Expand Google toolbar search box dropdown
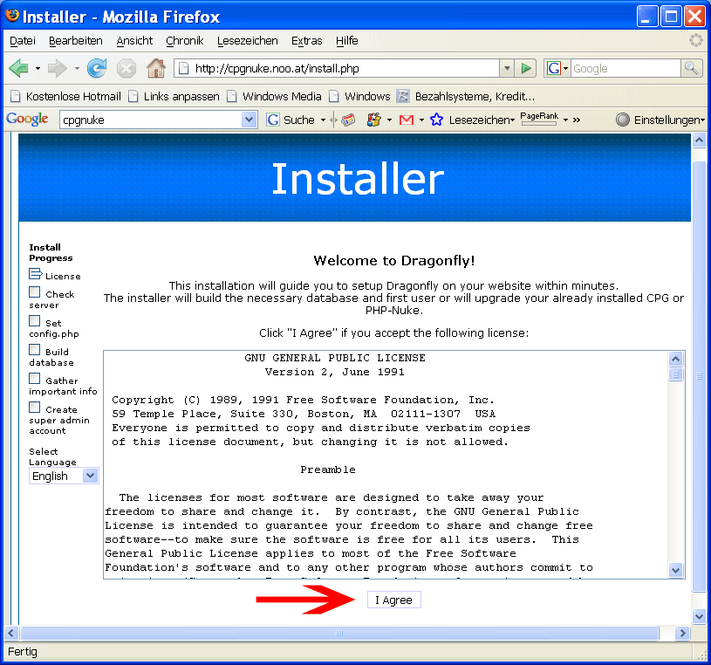711x665 pixels. (x=249, y=120)
